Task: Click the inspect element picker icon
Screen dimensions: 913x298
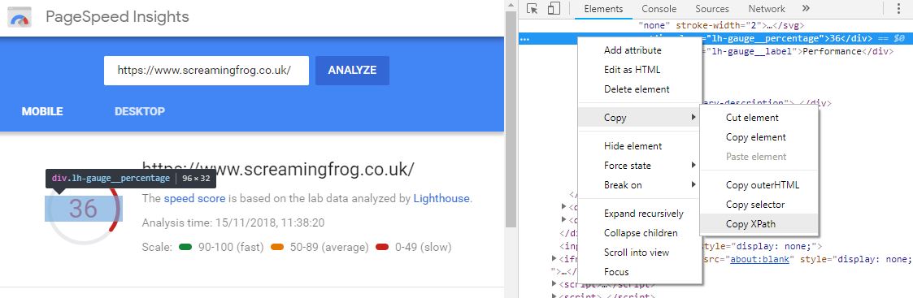Action: [x=532, y=9]
